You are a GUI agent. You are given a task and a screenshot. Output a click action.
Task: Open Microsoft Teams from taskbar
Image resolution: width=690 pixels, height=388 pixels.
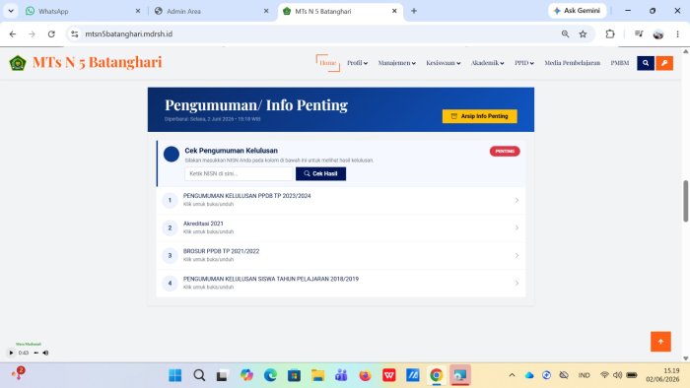341,375
